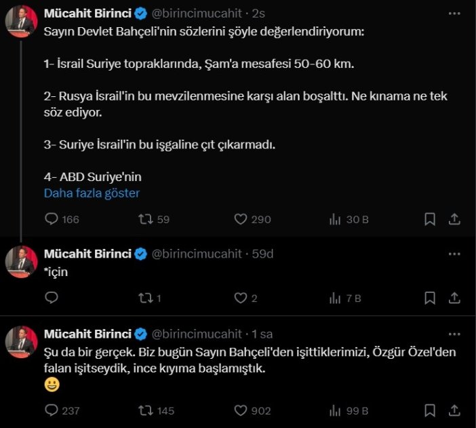Bookmark the tweet with 902 likes
Screen dimensions: 476x428
[430, 410]
